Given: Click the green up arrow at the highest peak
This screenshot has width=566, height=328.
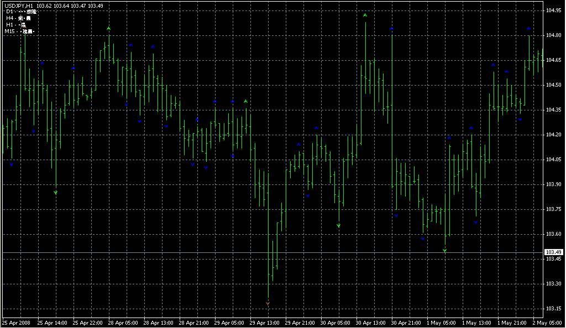Looking at the screenshot, I should coord(365,15).
